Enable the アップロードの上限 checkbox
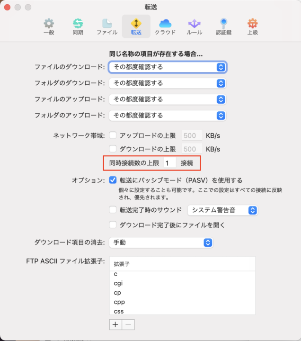Viewport: 301px width, 341px height. [113, 135]
